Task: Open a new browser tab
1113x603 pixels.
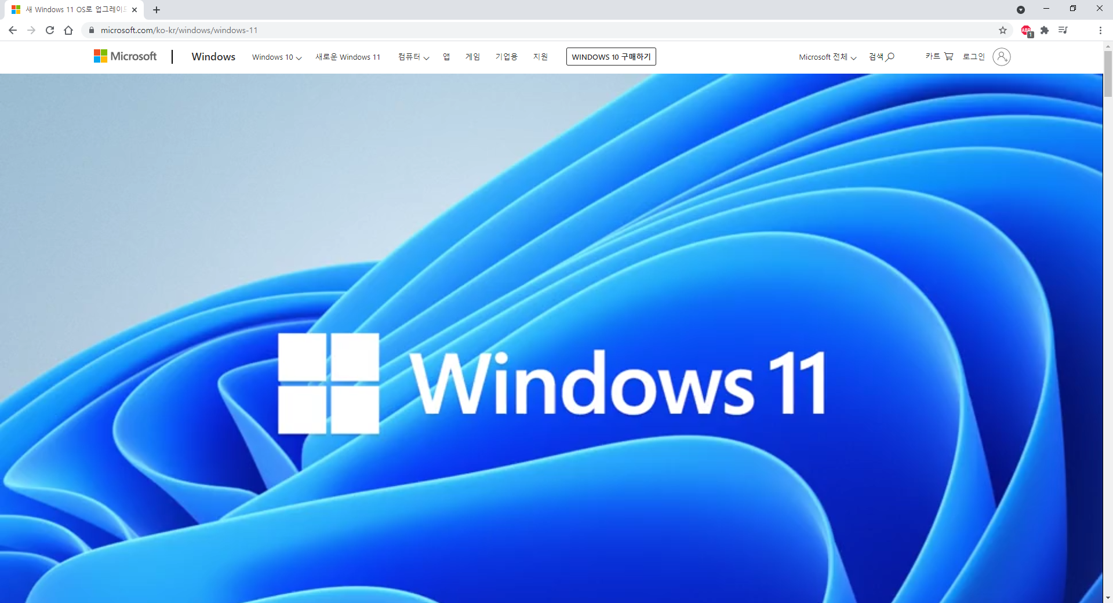Action: [x=157, y=10]
